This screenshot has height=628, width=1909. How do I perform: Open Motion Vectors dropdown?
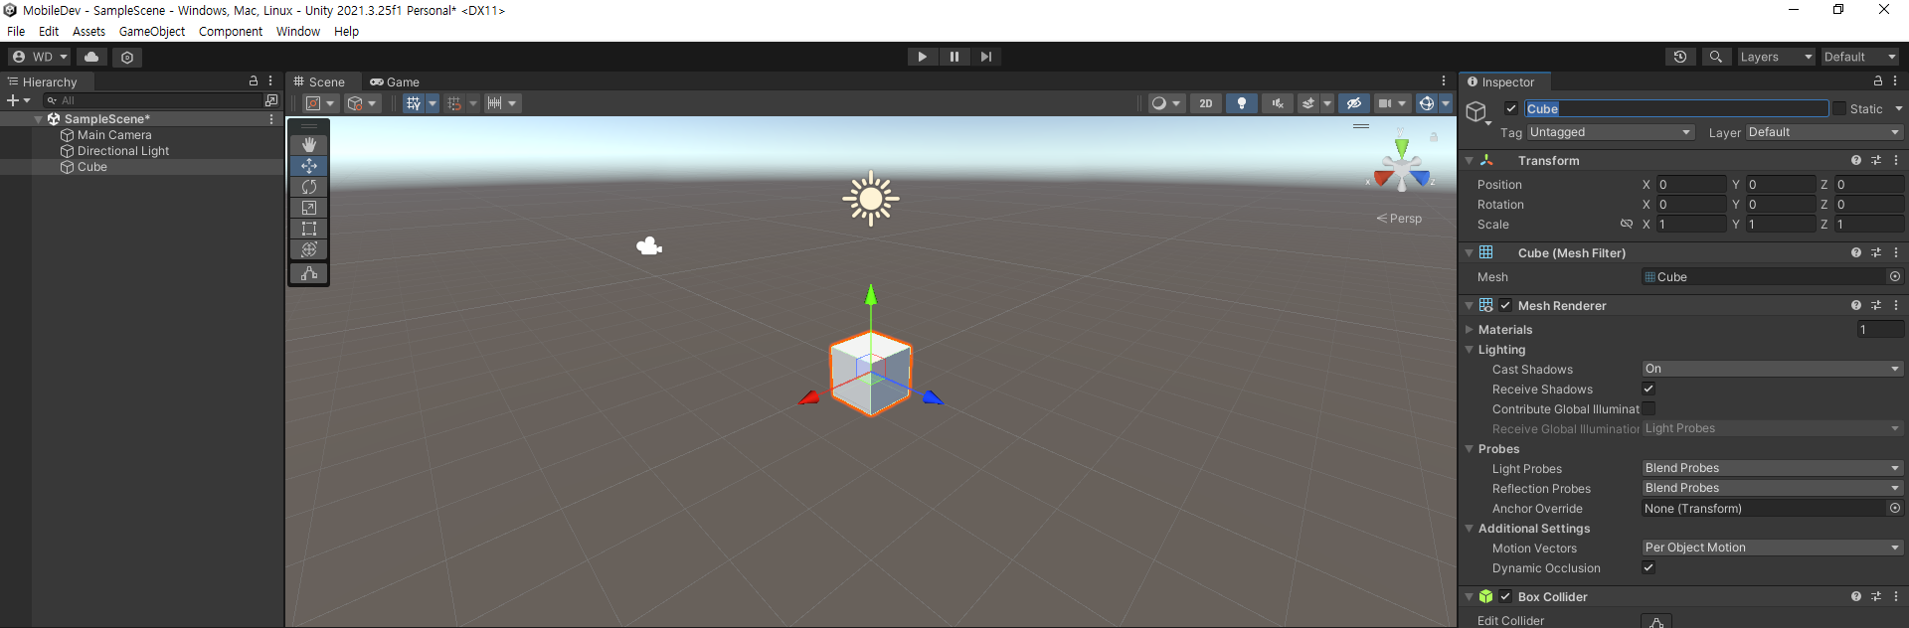point(1773,548)
